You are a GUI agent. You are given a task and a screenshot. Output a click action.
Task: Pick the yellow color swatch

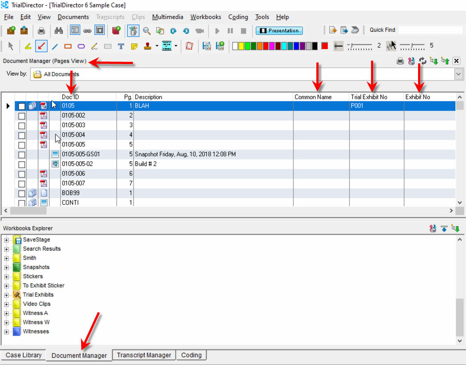coord(242,46)
